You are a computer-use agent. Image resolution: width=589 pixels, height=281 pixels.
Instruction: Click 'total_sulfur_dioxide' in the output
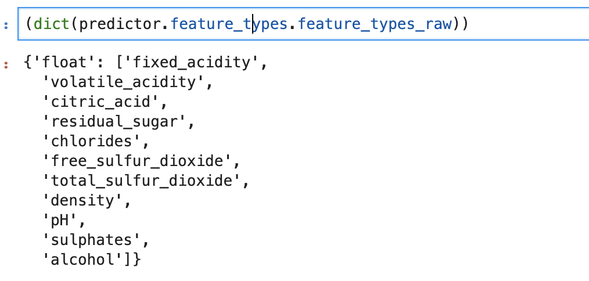tap(142, 181)
